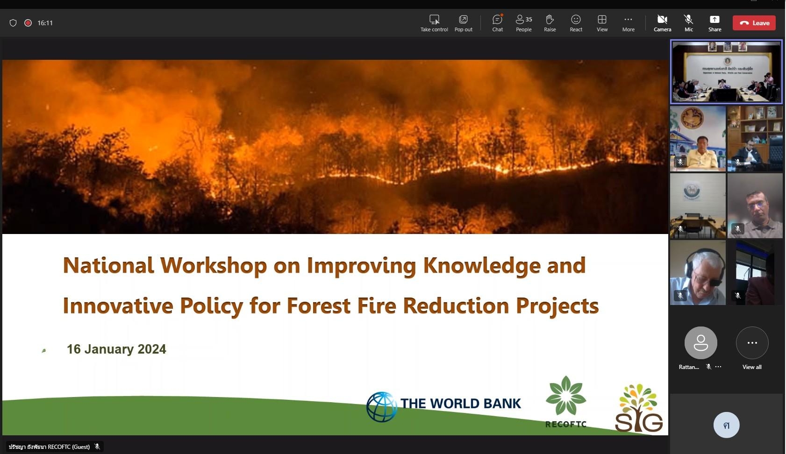The image size is (786, 454).
Task: Click the presenter name label RECOFTC (Guest)
Action: tap(50, 447)
